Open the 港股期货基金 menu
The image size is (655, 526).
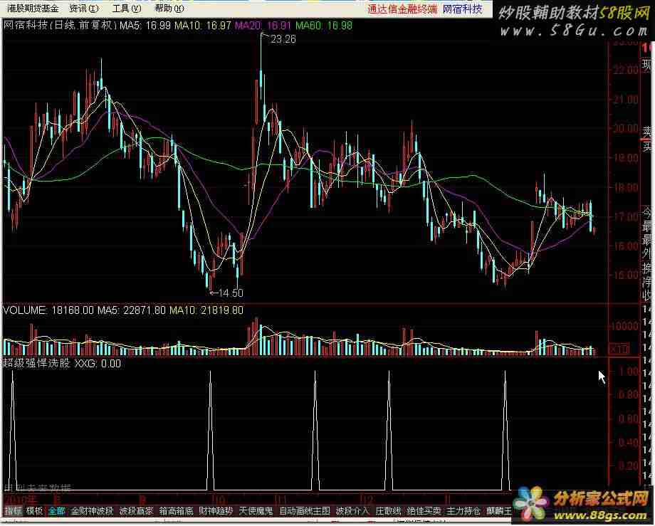[33, 9]
